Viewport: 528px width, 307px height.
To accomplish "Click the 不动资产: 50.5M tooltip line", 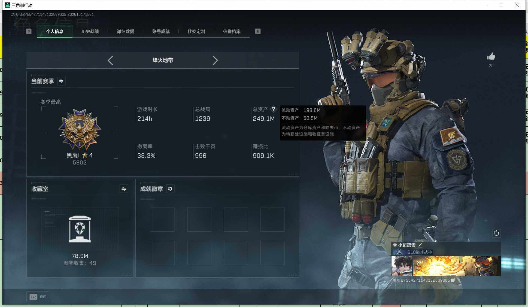I will click(299, 118).
